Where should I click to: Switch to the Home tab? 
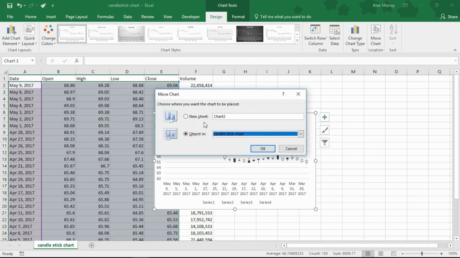[x=31, y=16]
